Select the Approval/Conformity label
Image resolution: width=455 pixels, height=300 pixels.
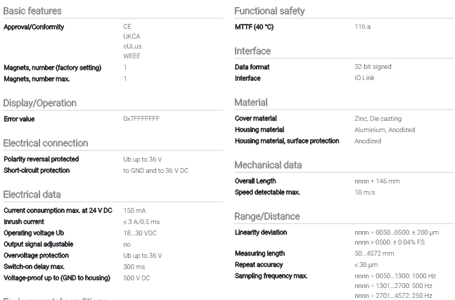click(34, 27)
